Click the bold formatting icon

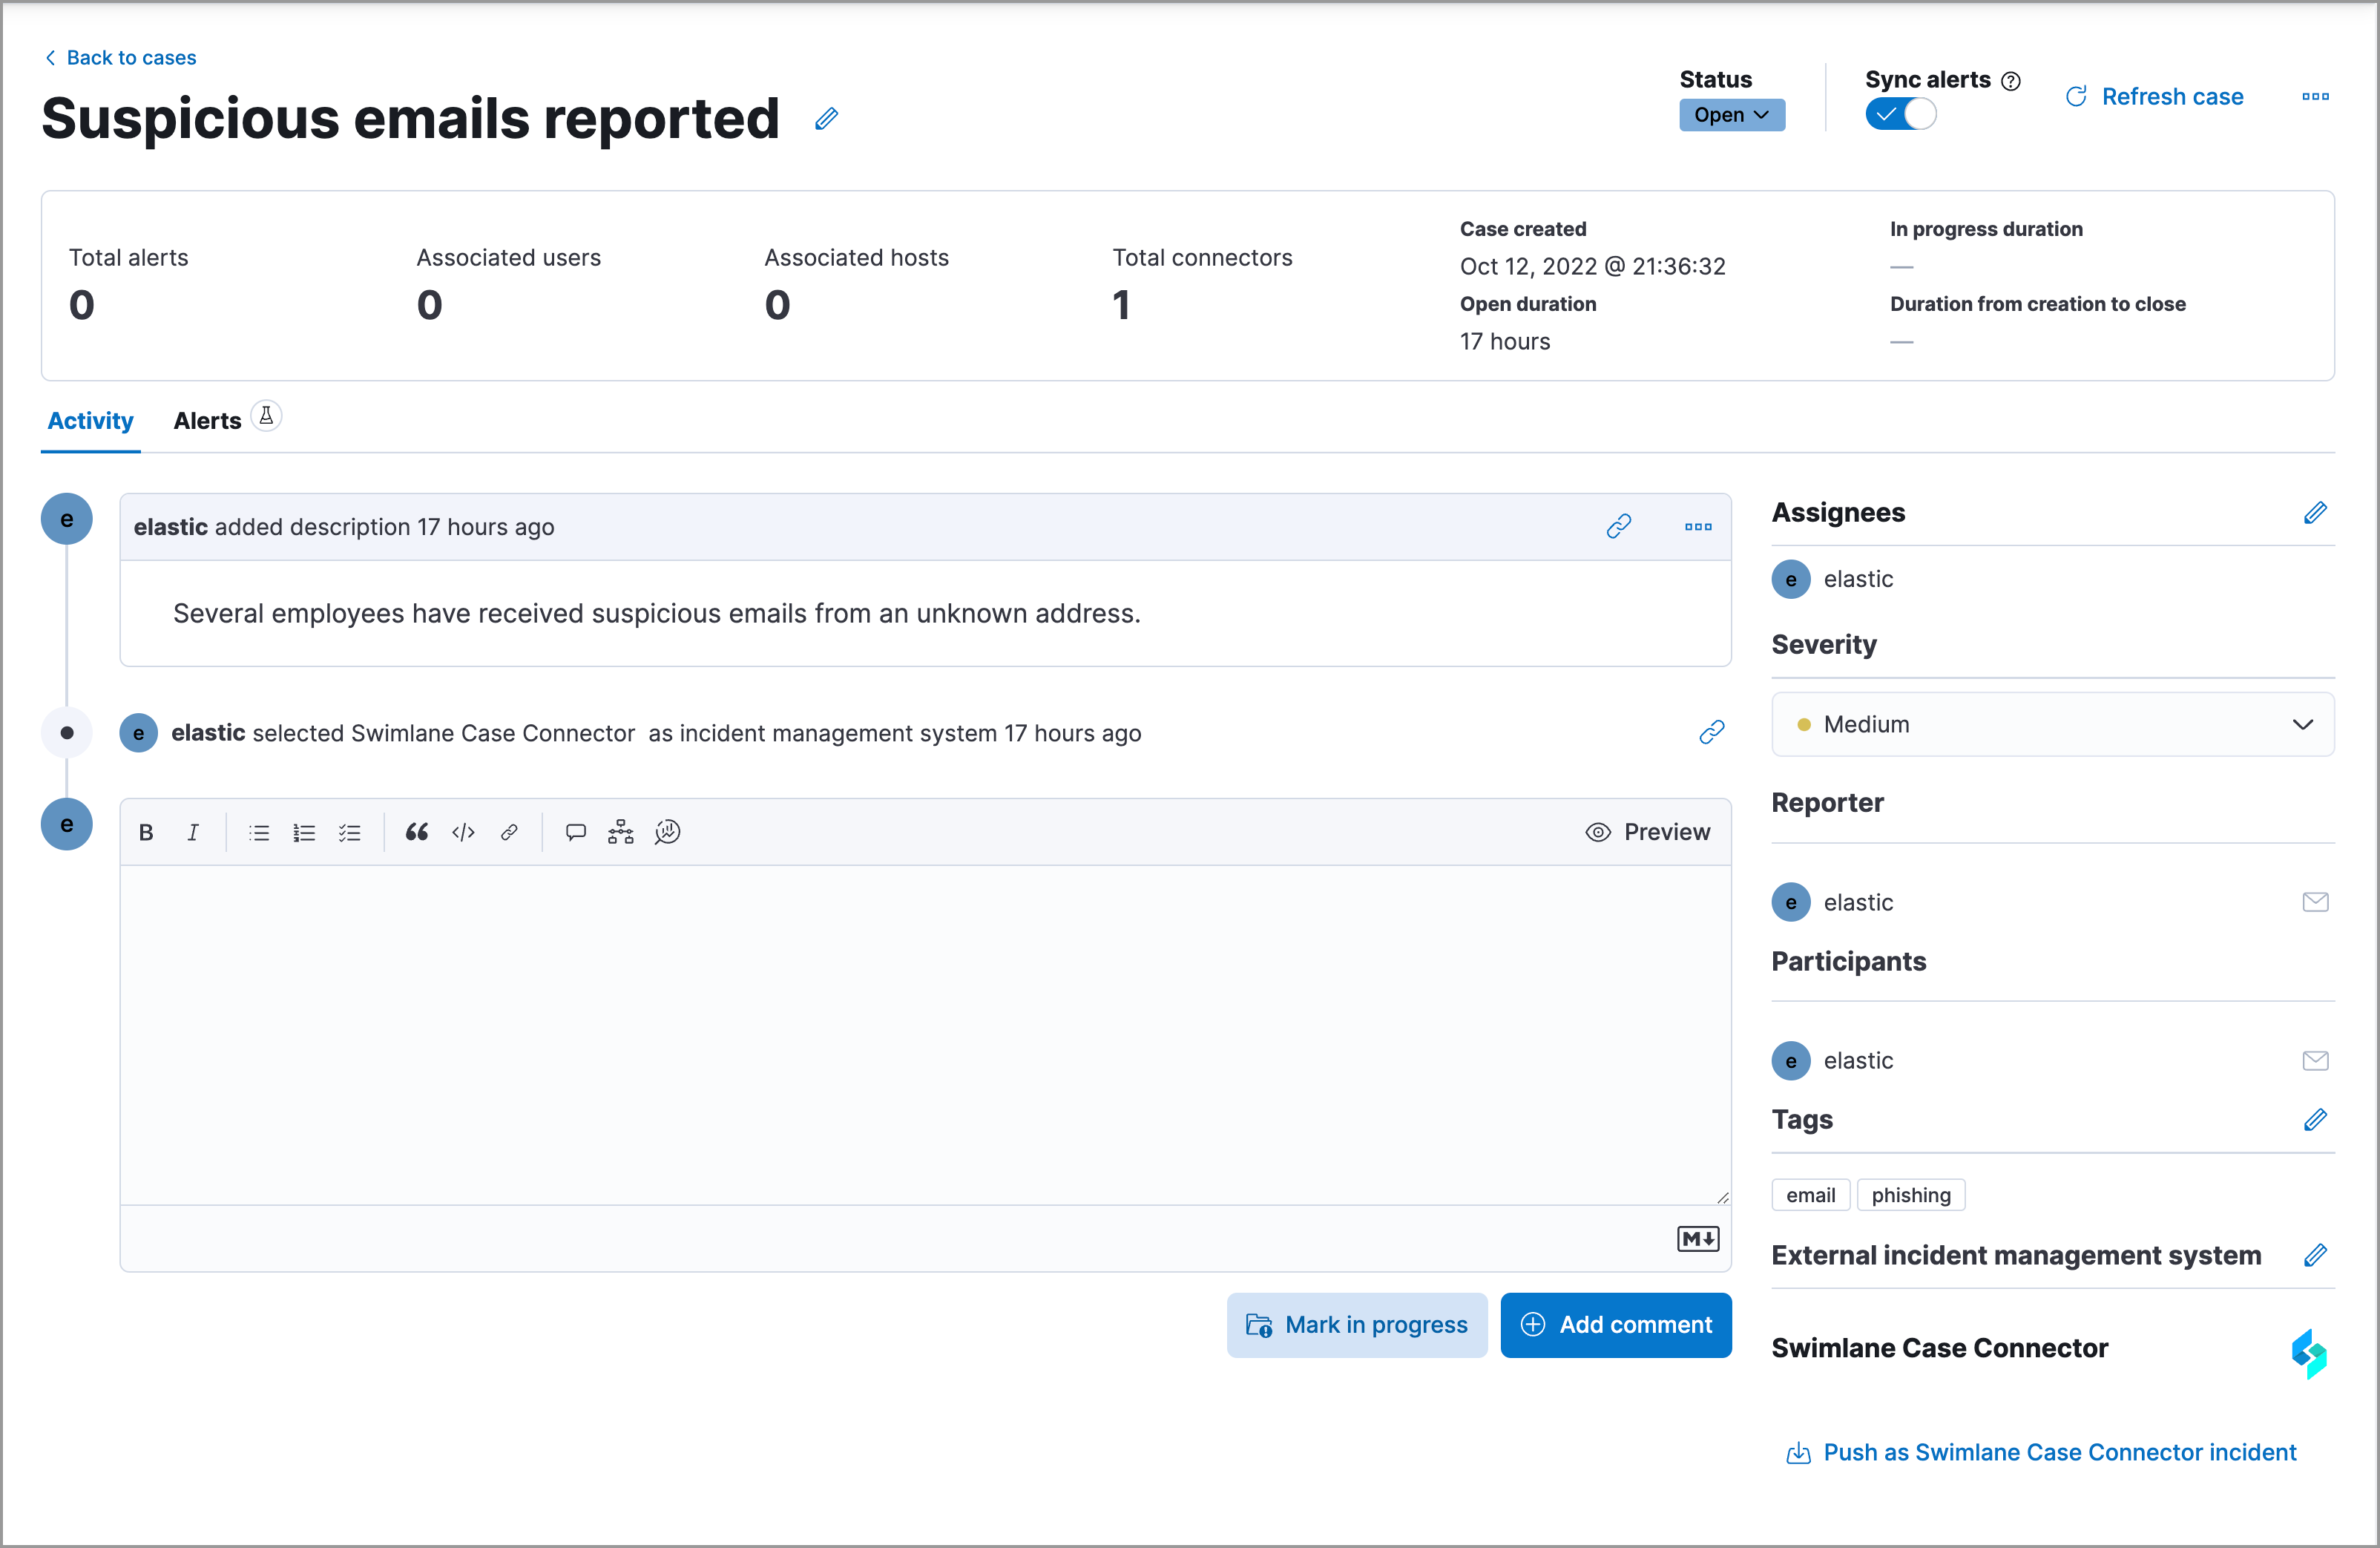[146, 832]
